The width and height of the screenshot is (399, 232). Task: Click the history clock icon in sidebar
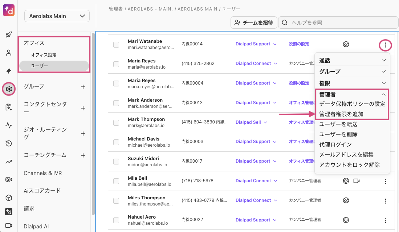click(x=9, y=143)
